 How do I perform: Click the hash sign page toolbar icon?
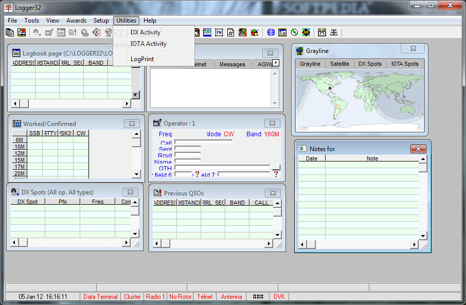pyautogui.click(x=230, y=32)
